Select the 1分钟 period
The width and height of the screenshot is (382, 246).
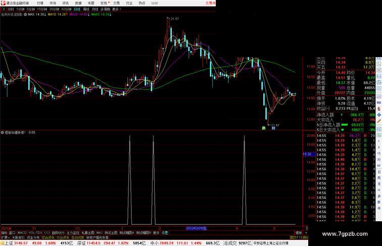pos(20,9)
